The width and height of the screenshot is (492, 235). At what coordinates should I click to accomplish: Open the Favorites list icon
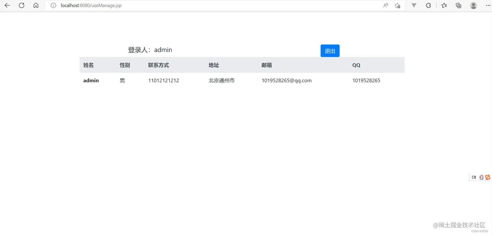click(x=444, y=5)
